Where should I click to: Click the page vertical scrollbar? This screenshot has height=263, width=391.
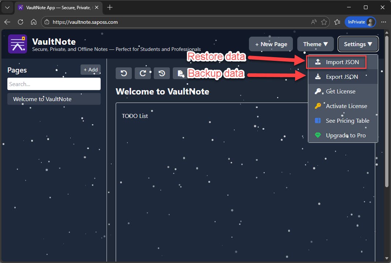387,112
